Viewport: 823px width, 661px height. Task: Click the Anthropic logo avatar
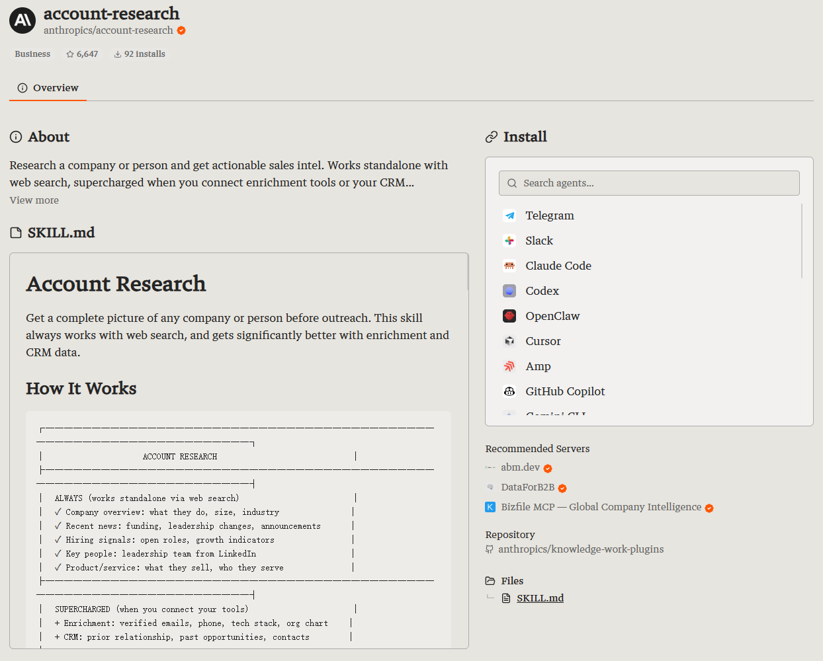pyautogui.click(x=22, y=20)
